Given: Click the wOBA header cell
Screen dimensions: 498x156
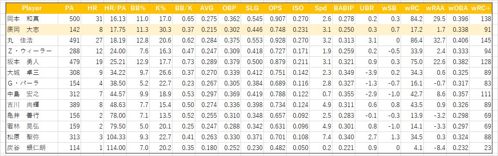Looking at the screenshot, I should click(x=458, y=8).
